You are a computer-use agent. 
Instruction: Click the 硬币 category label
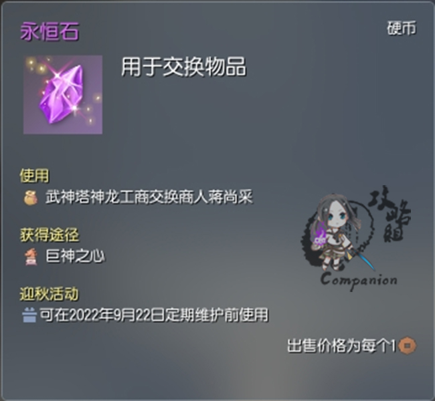coord(402,28)
